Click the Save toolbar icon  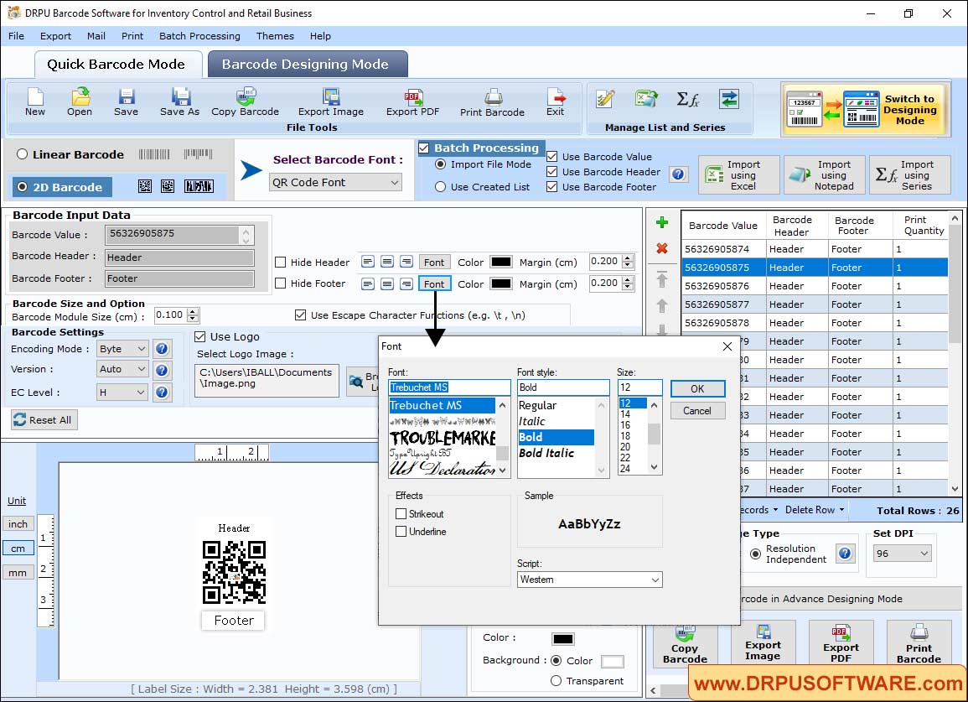pos(126,102)
